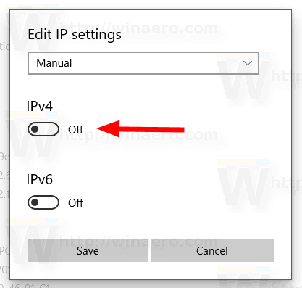Open the Manual IP settings dropdown
The width and height of the screenshot is (302, 288).
(x=143, y=63)
